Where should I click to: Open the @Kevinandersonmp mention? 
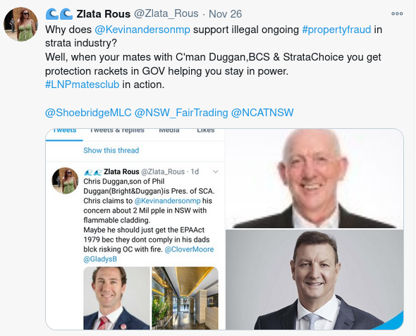pyautogui.click(x=142, y=30)
